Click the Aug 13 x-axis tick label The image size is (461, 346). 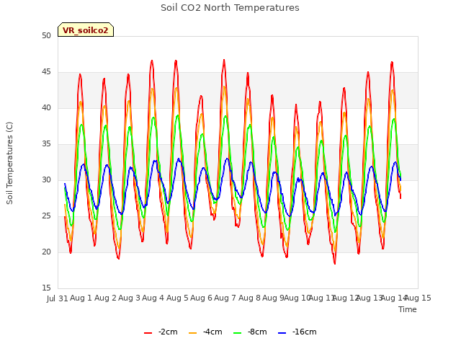(369, 298)
